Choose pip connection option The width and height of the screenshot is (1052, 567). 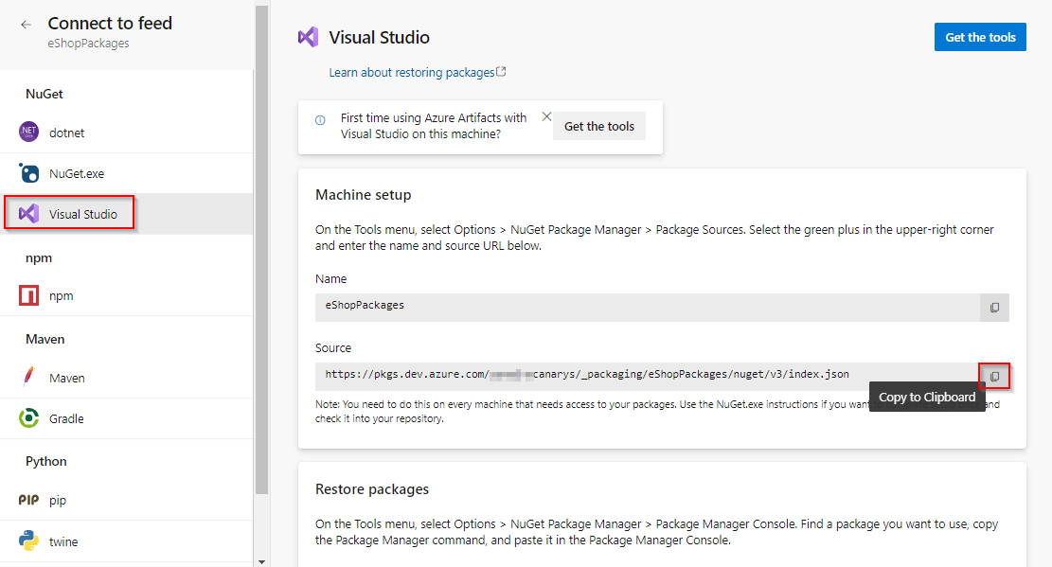coord(127,501)
